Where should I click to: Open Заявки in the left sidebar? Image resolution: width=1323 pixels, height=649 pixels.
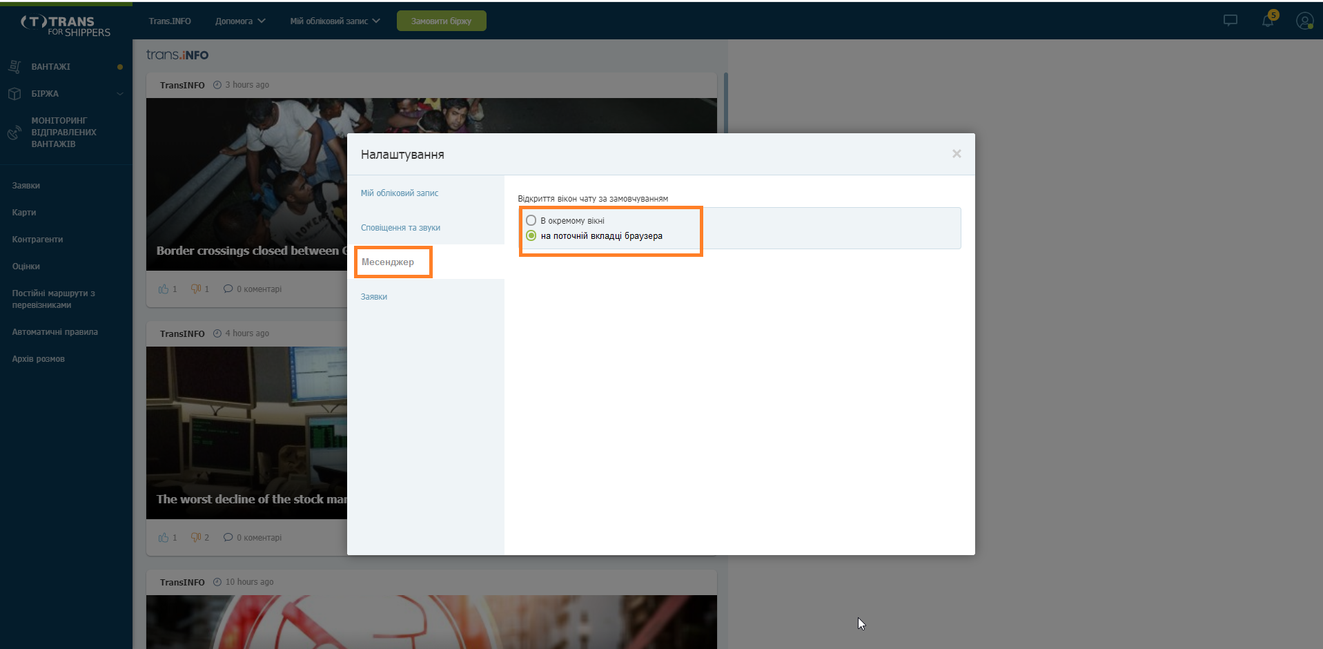(26, 186)
